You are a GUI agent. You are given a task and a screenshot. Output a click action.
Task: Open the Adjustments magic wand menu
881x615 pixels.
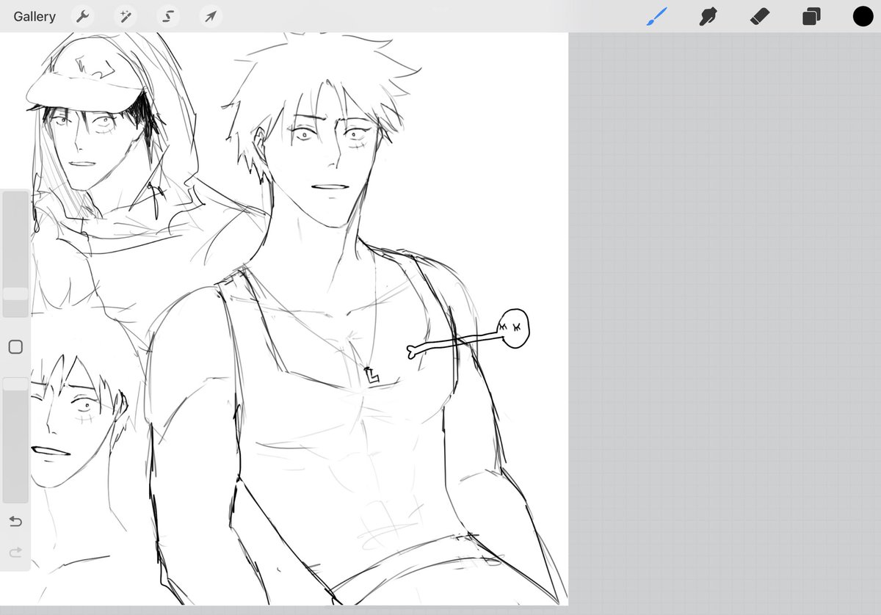(x=126, y=16)
